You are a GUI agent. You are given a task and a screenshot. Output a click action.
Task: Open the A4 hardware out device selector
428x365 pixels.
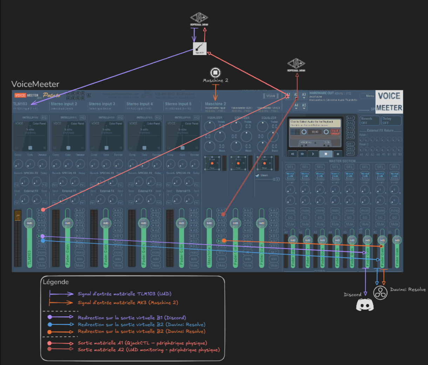click(x=296, y=106)
